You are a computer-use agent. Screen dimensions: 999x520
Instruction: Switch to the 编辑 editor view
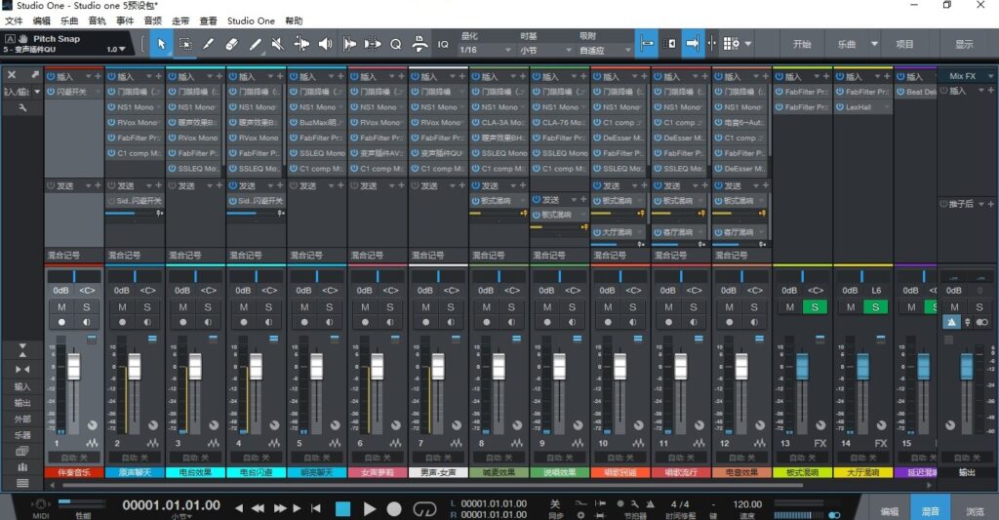click(x=889, y=510)
